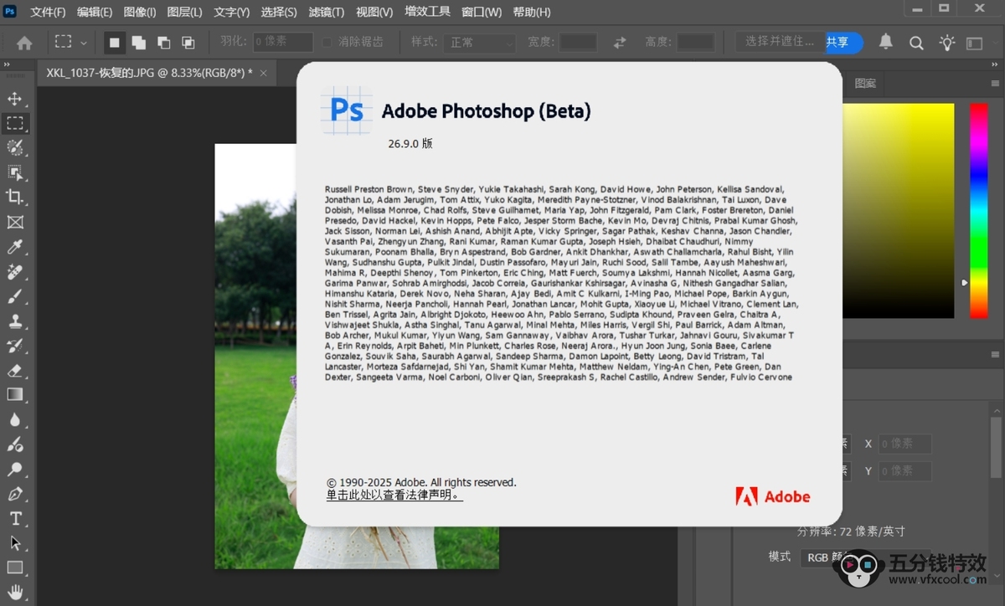
Task: Select the Quick Selection tool
Action: pyautogui.click(x=15, y=148)
